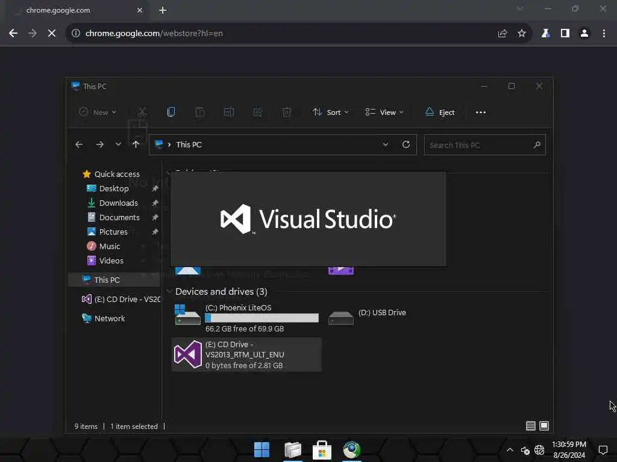Switch to large icons view in status bar
Viewport: 617px width, 462px height.
click(x=544, y=426)
